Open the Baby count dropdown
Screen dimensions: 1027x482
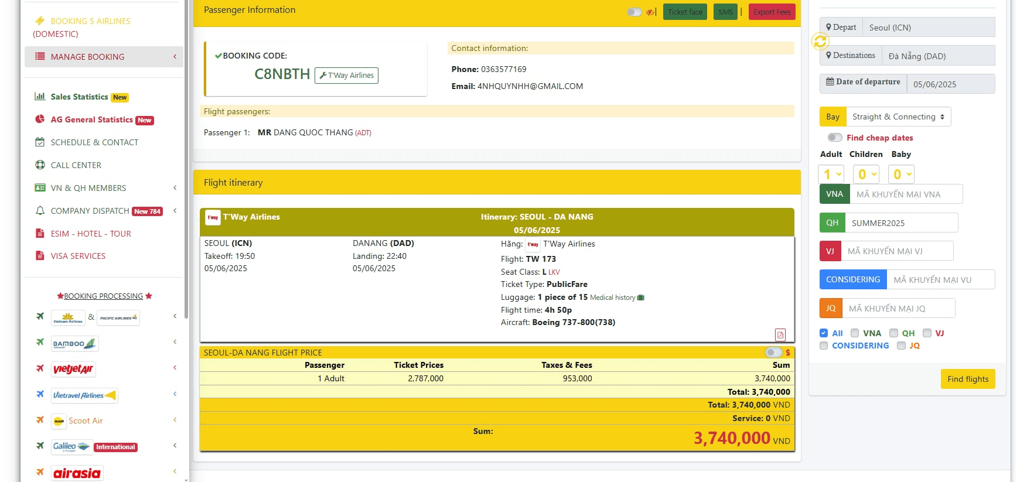(901, 174)
